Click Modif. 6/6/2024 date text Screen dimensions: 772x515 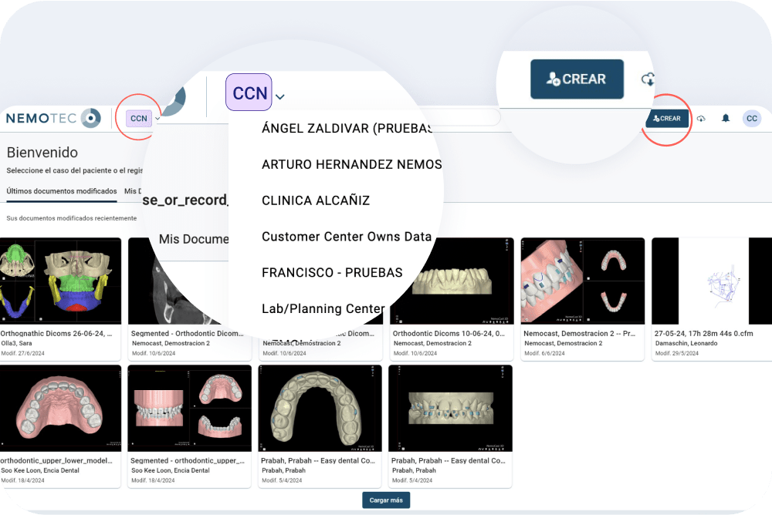[x=544, y=353]
